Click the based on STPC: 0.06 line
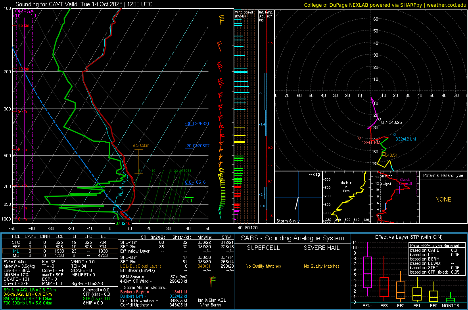This screenshot has width=468, height=310. (435, 268)
